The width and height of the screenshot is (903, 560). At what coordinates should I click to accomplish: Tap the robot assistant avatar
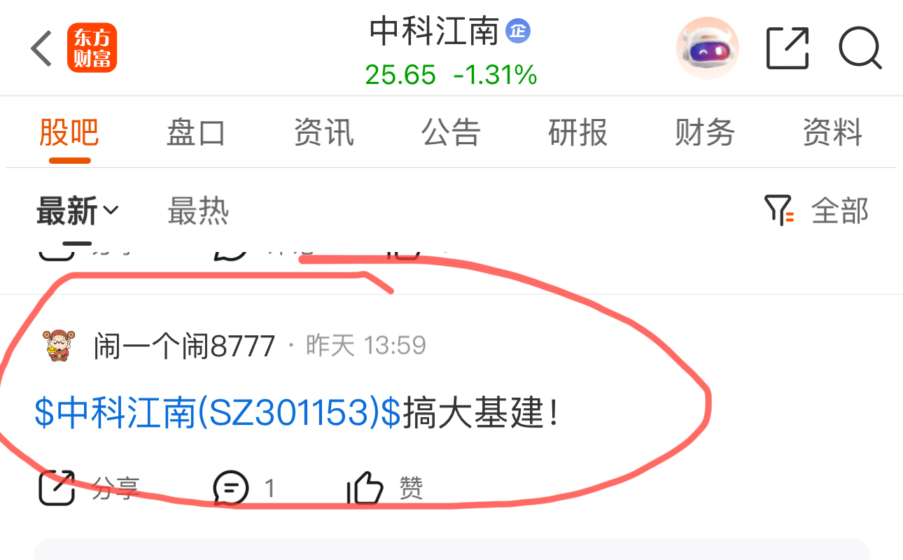pyautogui.click(x=707, y=48)
